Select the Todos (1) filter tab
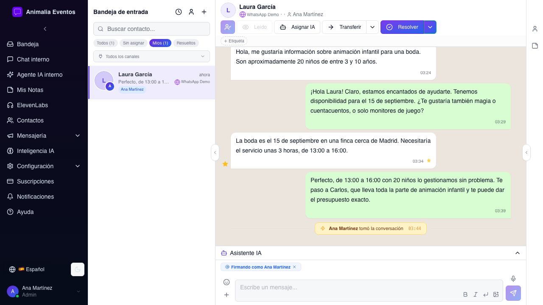This screenshot has width=543, height=305. pyautogui.click(x=106, y=43)
